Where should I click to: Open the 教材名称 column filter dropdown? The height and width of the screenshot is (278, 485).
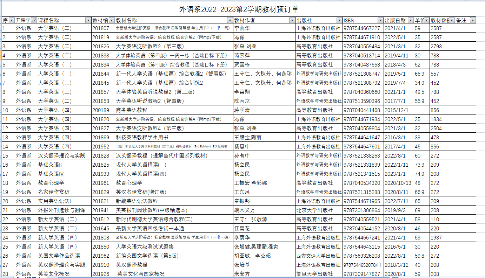click(x=230, y=20)
